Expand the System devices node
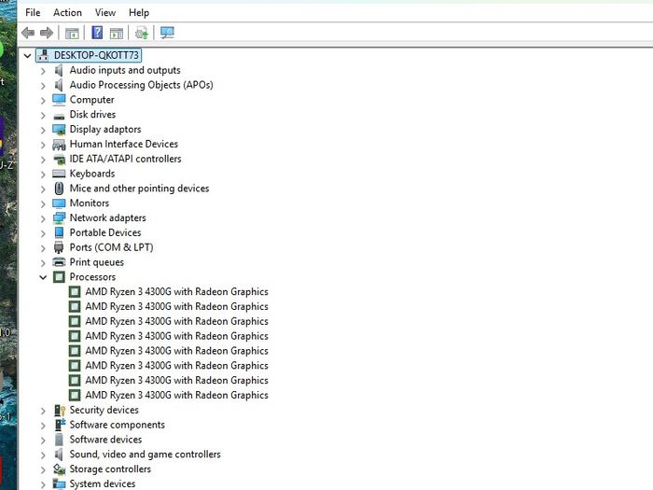Viewport: 653px width, 490px height. tap(43, 484)
